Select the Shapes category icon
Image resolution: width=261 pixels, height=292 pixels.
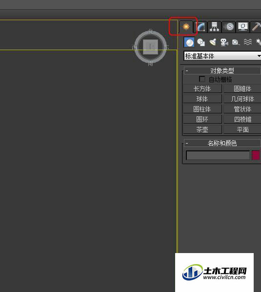tap(201, 42)
